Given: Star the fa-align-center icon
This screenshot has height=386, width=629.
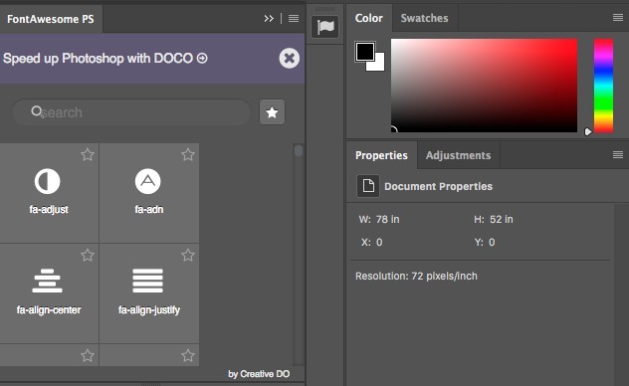Looking at the screenshot, I should pos(88,256).
